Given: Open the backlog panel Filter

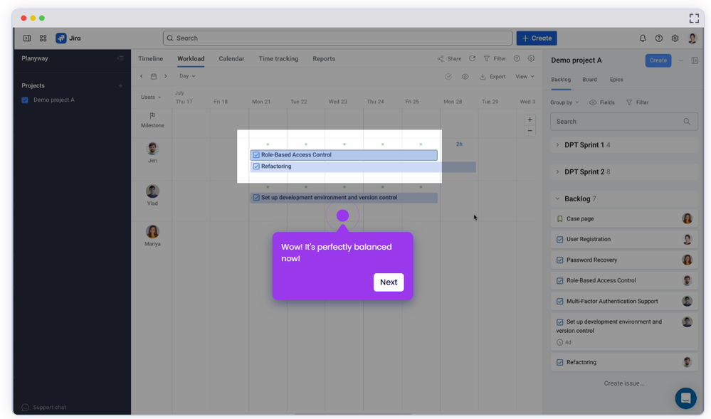Looking at the screenshot, I should 637,102.
